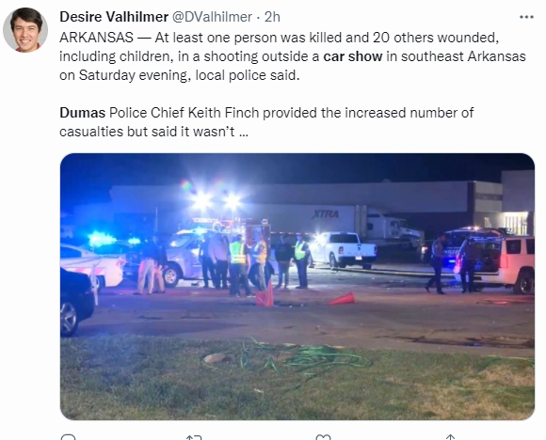Click the bold 'car show' text
This screenshot has width=546, height=440.
353,56
